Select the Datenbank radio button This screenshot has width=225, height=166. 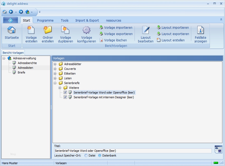[100, 155]
